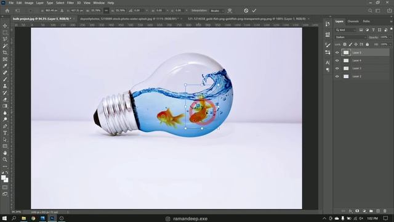Select the Magic Wand tool
Image resolution: width=394 pixels, height=222 pixels.
[5, 46]
